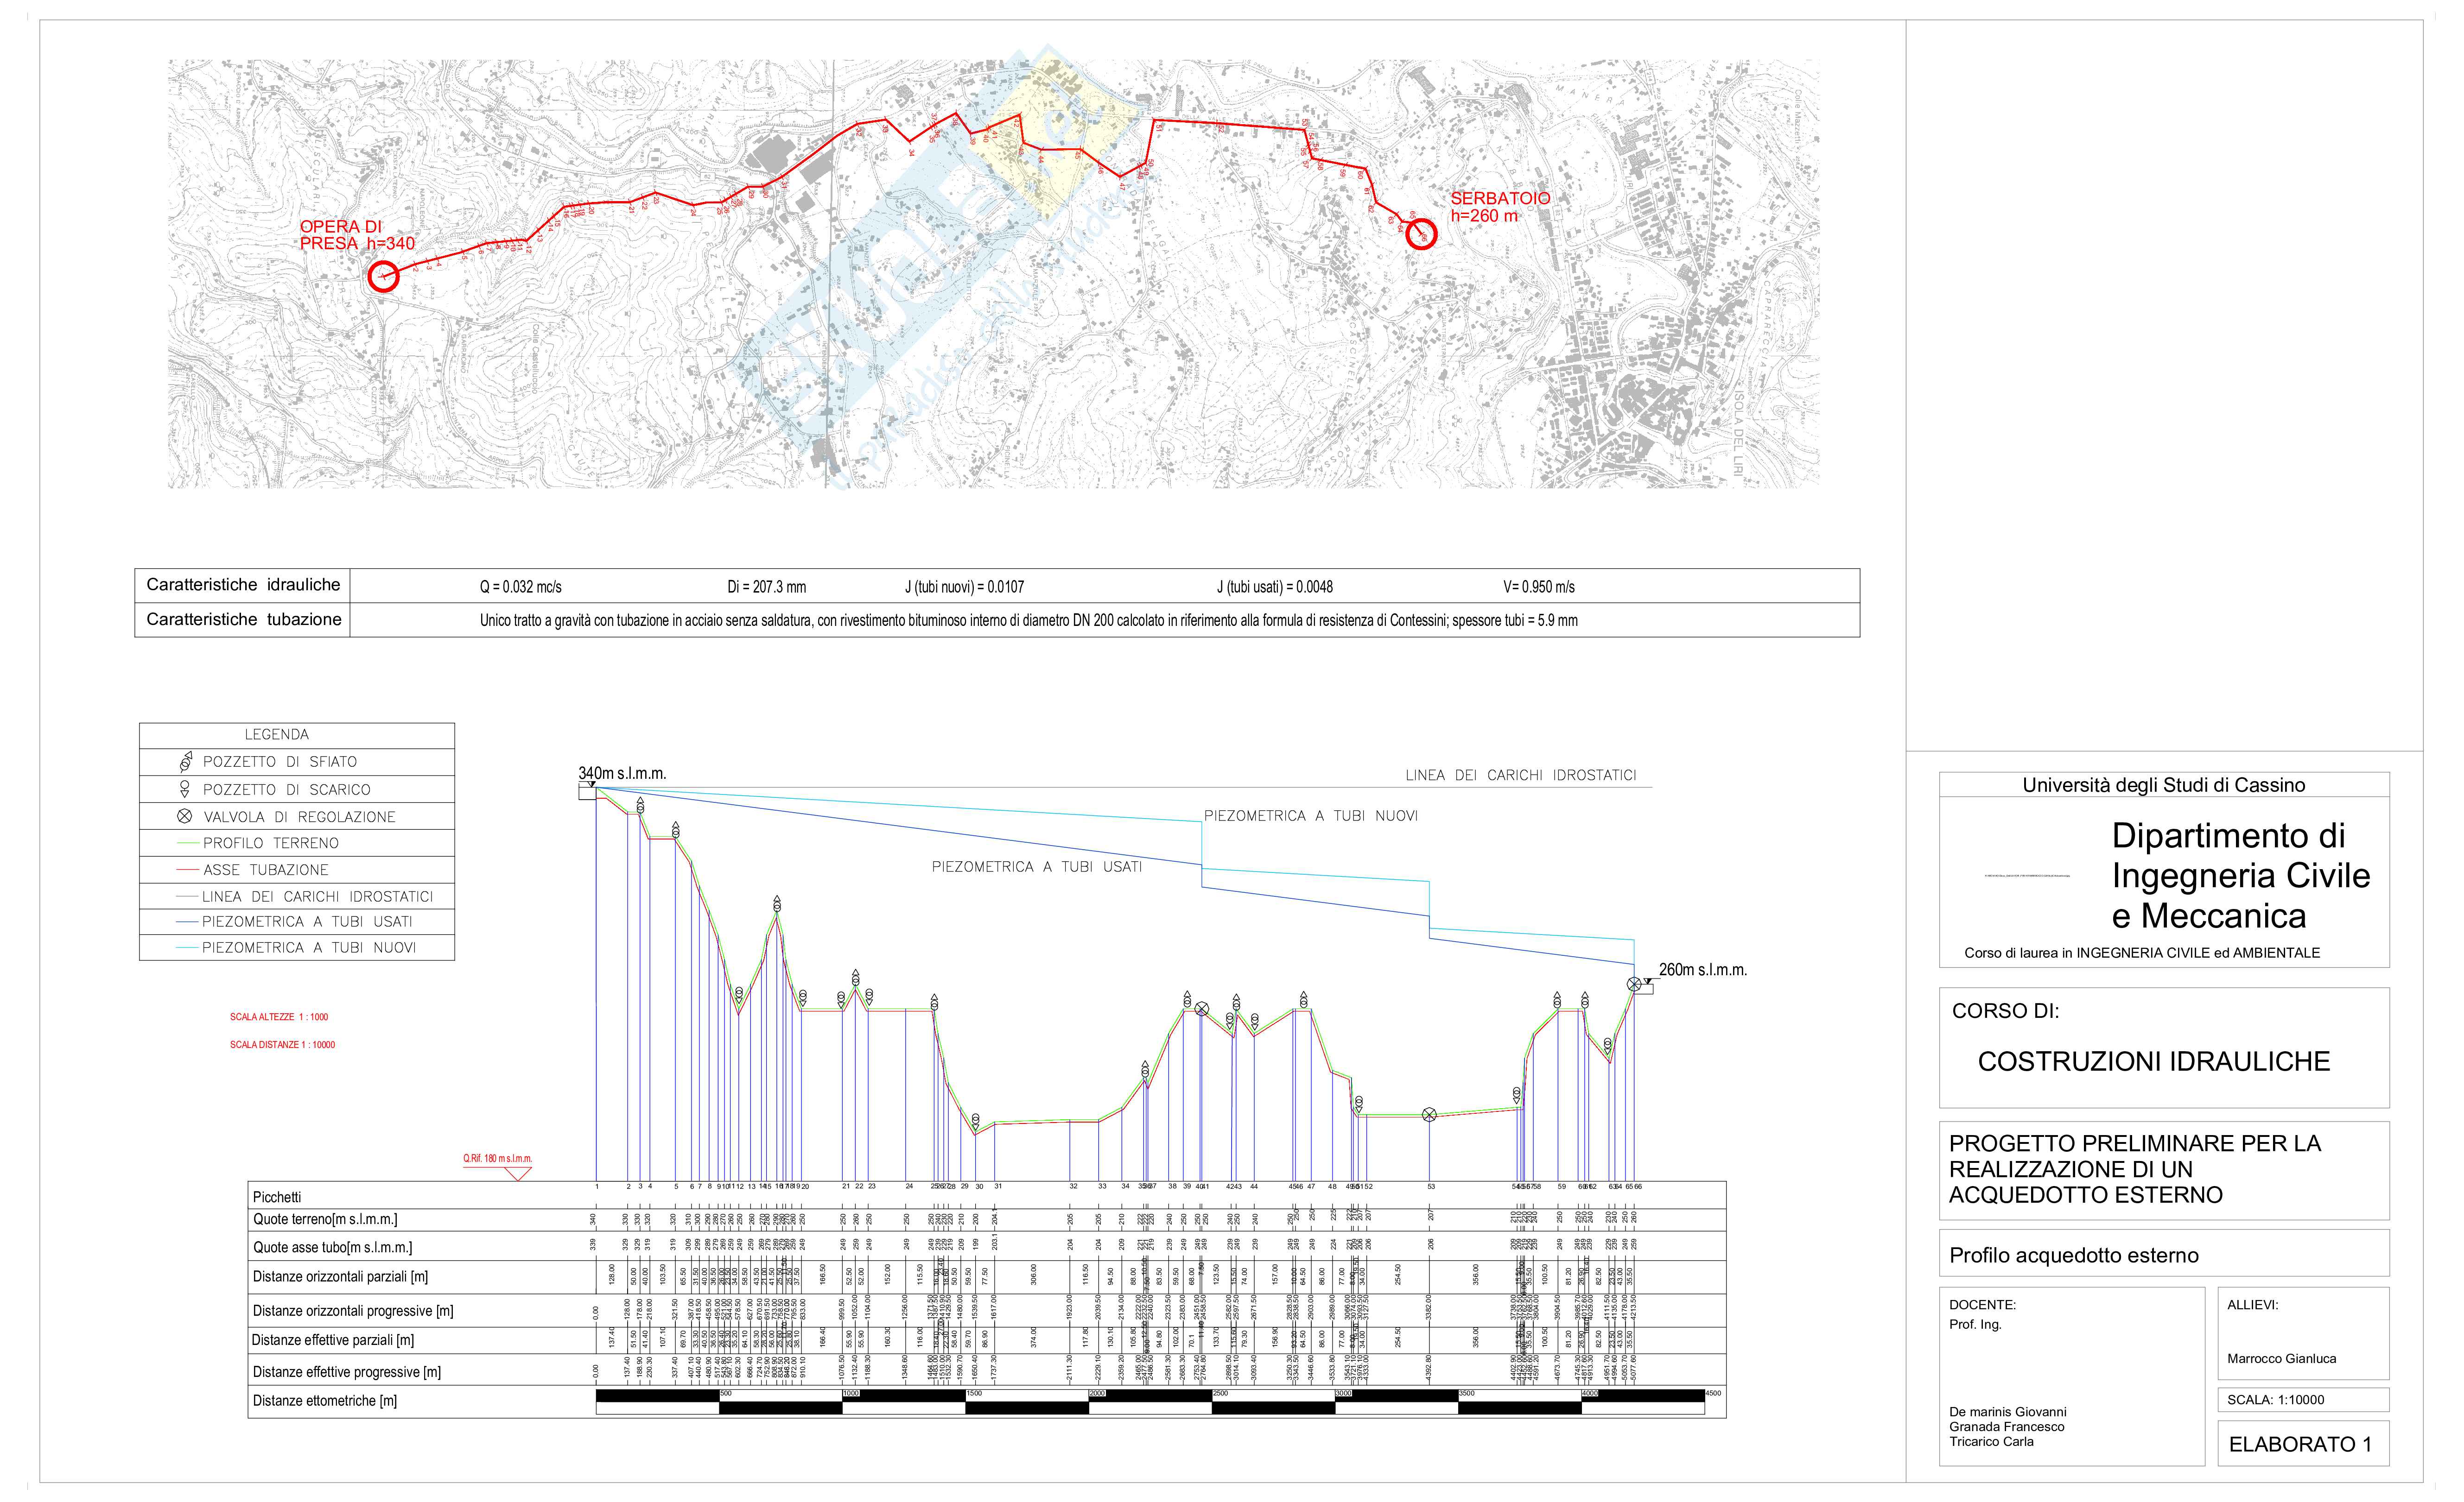Click the Caratteristiche tubazione row header
The image size is (2464, 1502).
243,619
